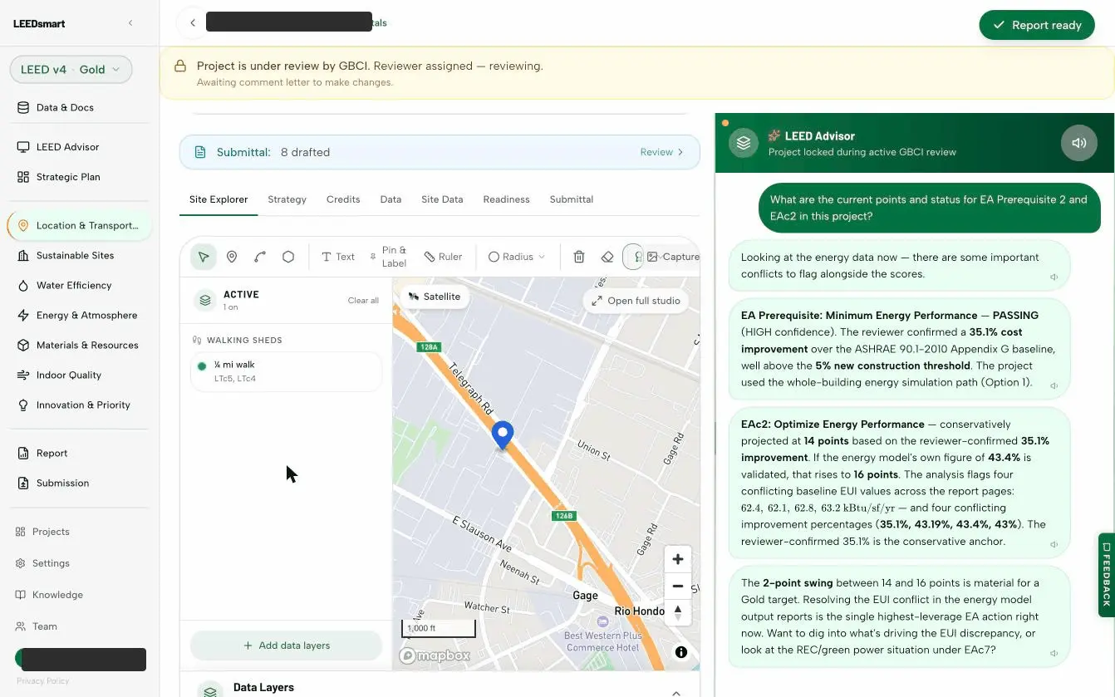
Task: Go to Strategic Plan
Action: 68,177
